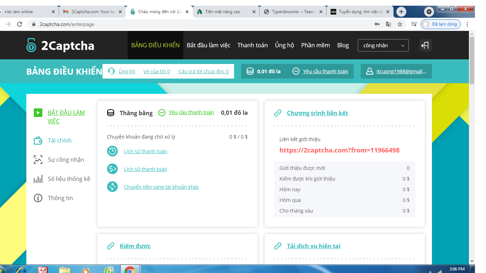This screenshot has width=486, height=273.
Task: Click the Đã tạm dừng profile button
Action: click(440, 24)
